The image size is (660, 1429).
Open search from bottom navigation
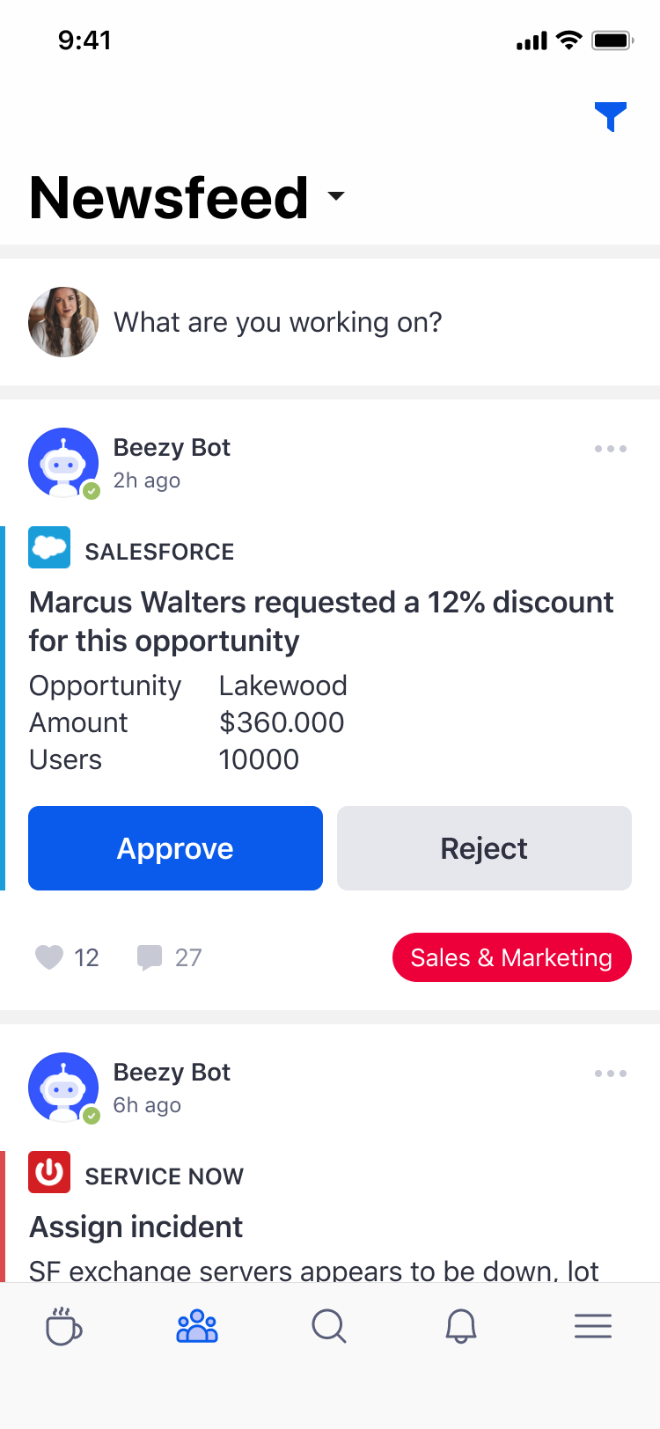(x=329, y=1326)
